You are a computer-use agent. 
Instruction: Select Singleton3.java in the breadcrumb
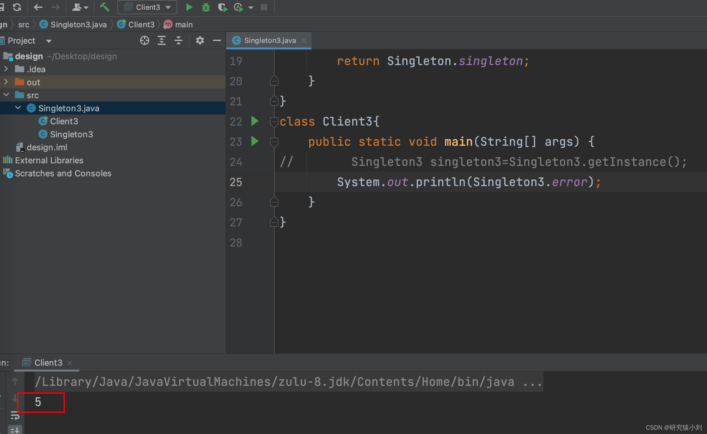point(73,25)
